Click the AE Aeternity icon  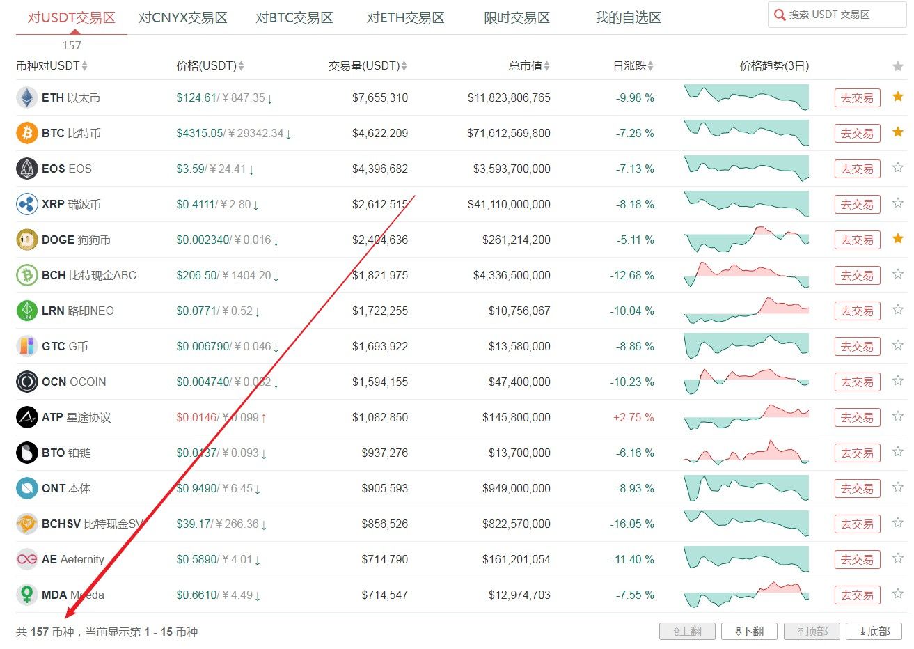27,559
